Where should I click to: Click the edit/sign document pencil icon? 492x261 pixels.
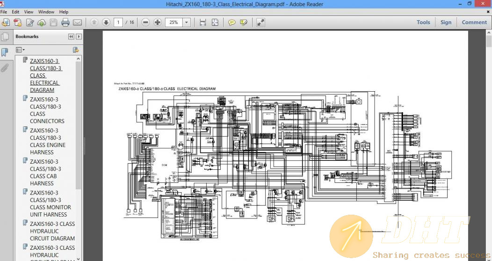pos(30,22)
